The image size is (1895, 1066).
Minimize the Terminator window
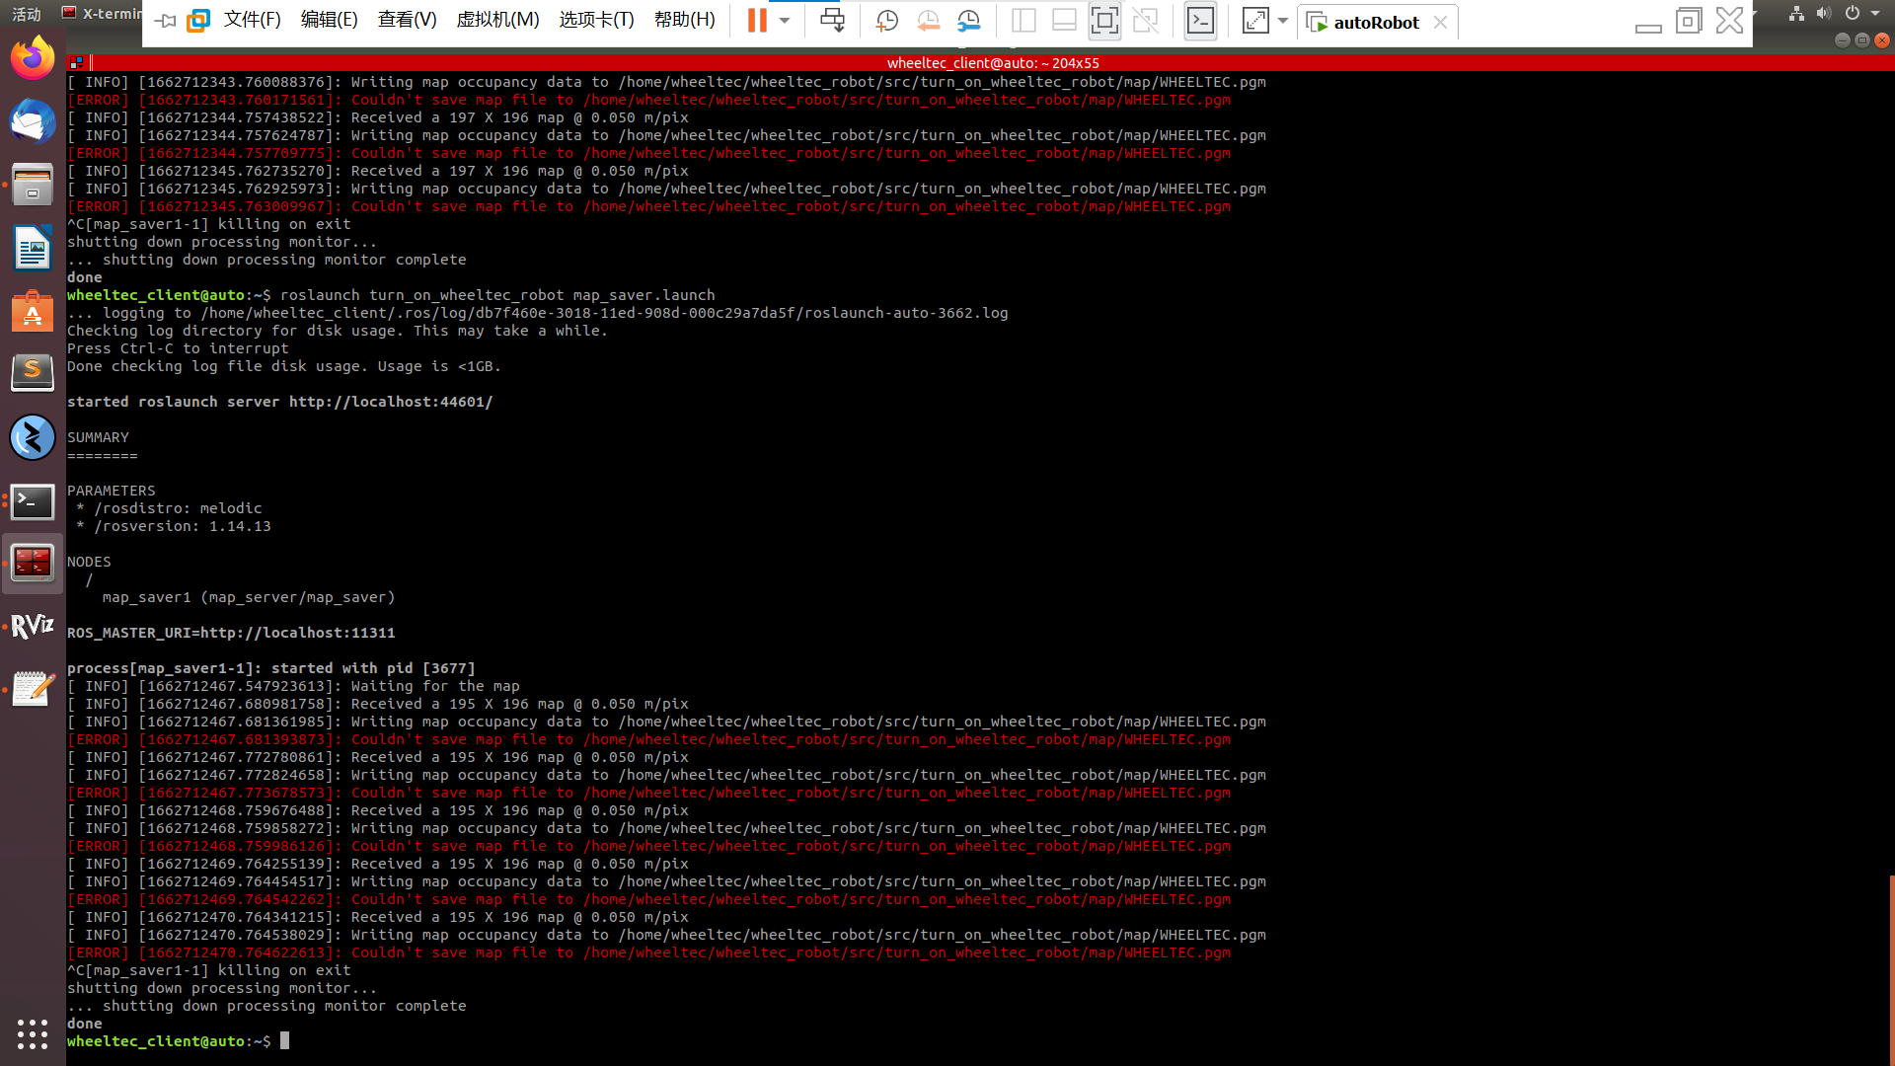pos(1842,40)
